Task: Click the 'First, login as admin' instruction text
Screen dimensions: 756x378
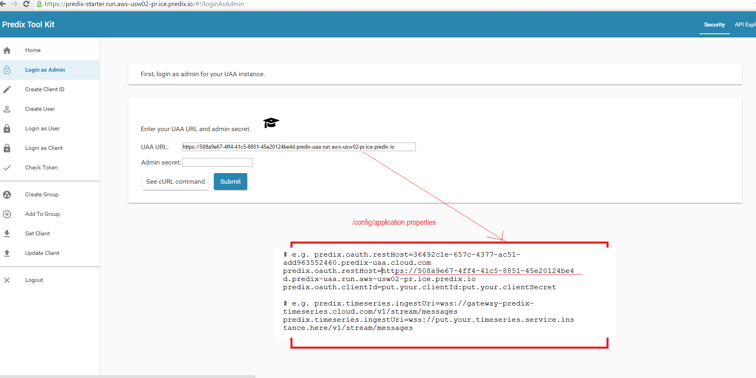Action: pos(202,74)
